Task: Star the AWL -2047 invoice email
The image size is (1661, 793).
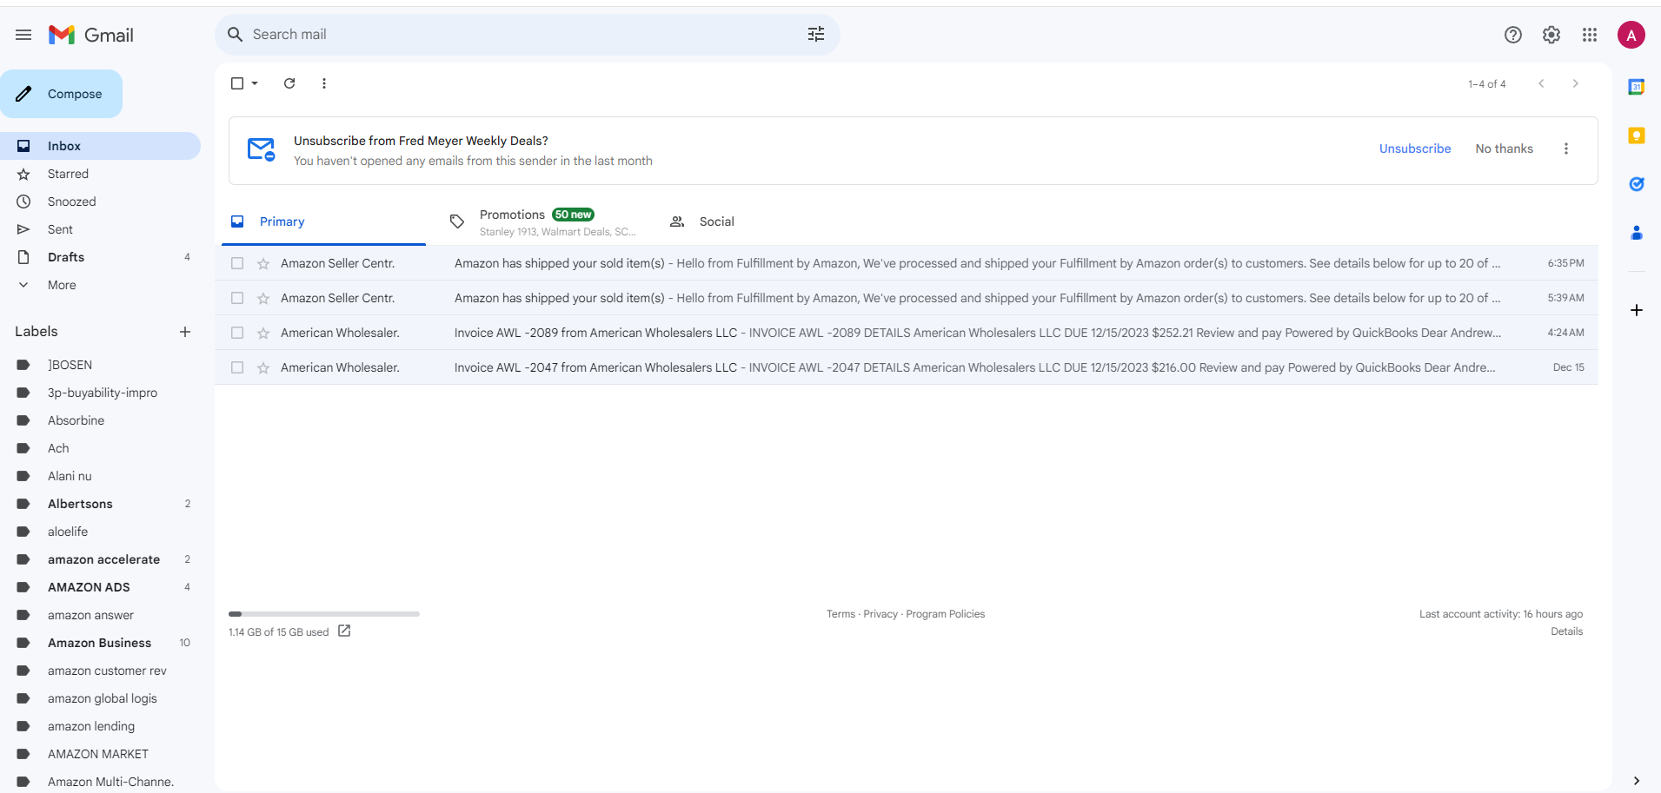Action: [x=263, y=367]
